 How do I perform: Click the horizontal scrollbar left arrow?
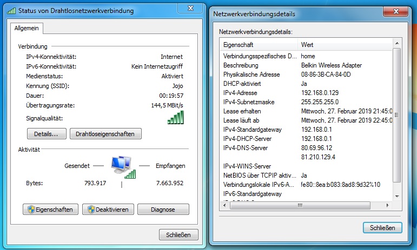224,205
